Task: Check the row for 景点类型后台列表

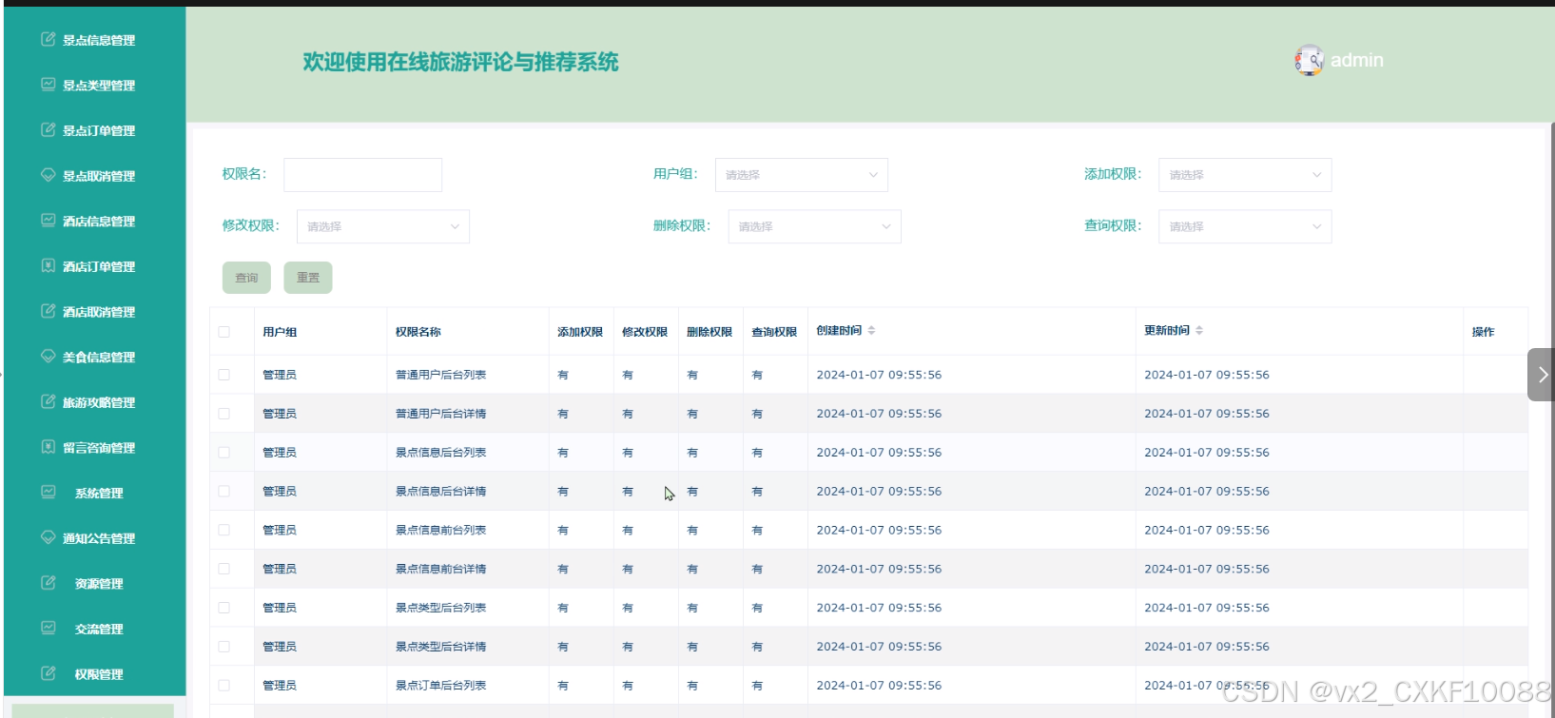Action: click(x=224, y=608)
